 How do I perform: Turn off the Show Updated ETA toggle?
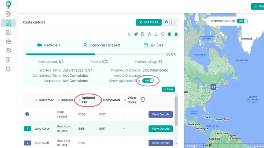(x=148, y=80)
